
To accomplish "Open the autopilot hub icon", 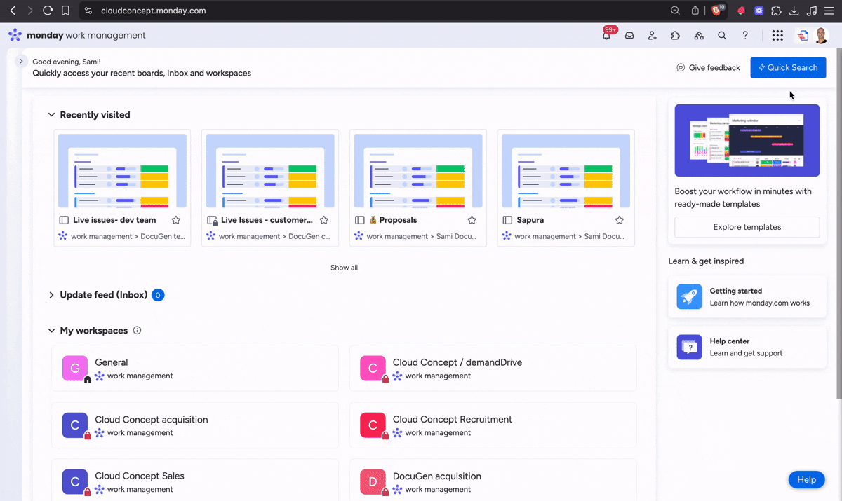I will [x=699, y=35].
